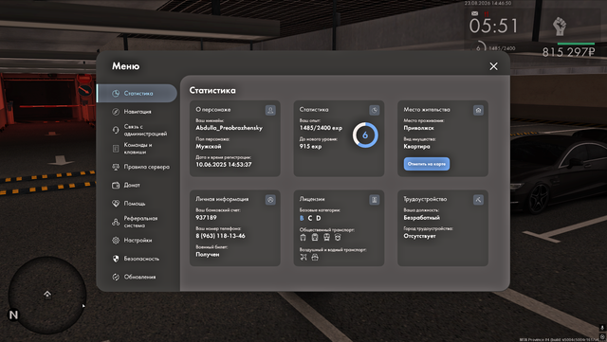Click the HUD level indicator 1485/2400
Screen dimensions: 607x342
pyautogui.click(x=496, y=48)
